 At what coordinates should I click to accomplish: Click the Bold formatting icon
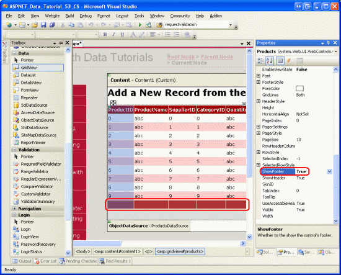tap(105, 34)
